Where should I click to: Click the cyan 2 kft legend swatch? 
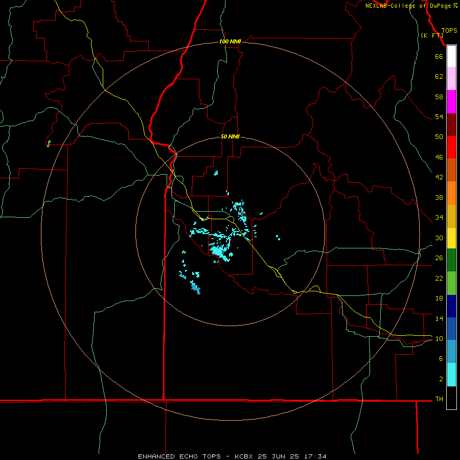(451, 375)
